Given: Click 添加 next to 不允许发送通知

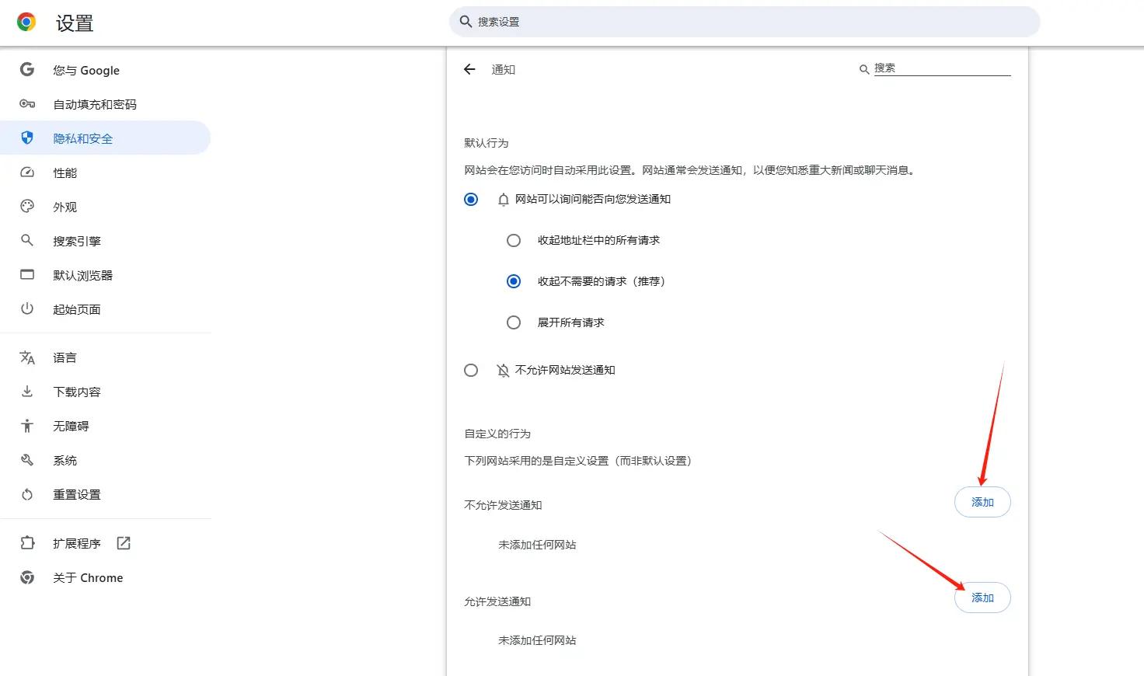Looking at the screenshot, I should click(982, 502).
